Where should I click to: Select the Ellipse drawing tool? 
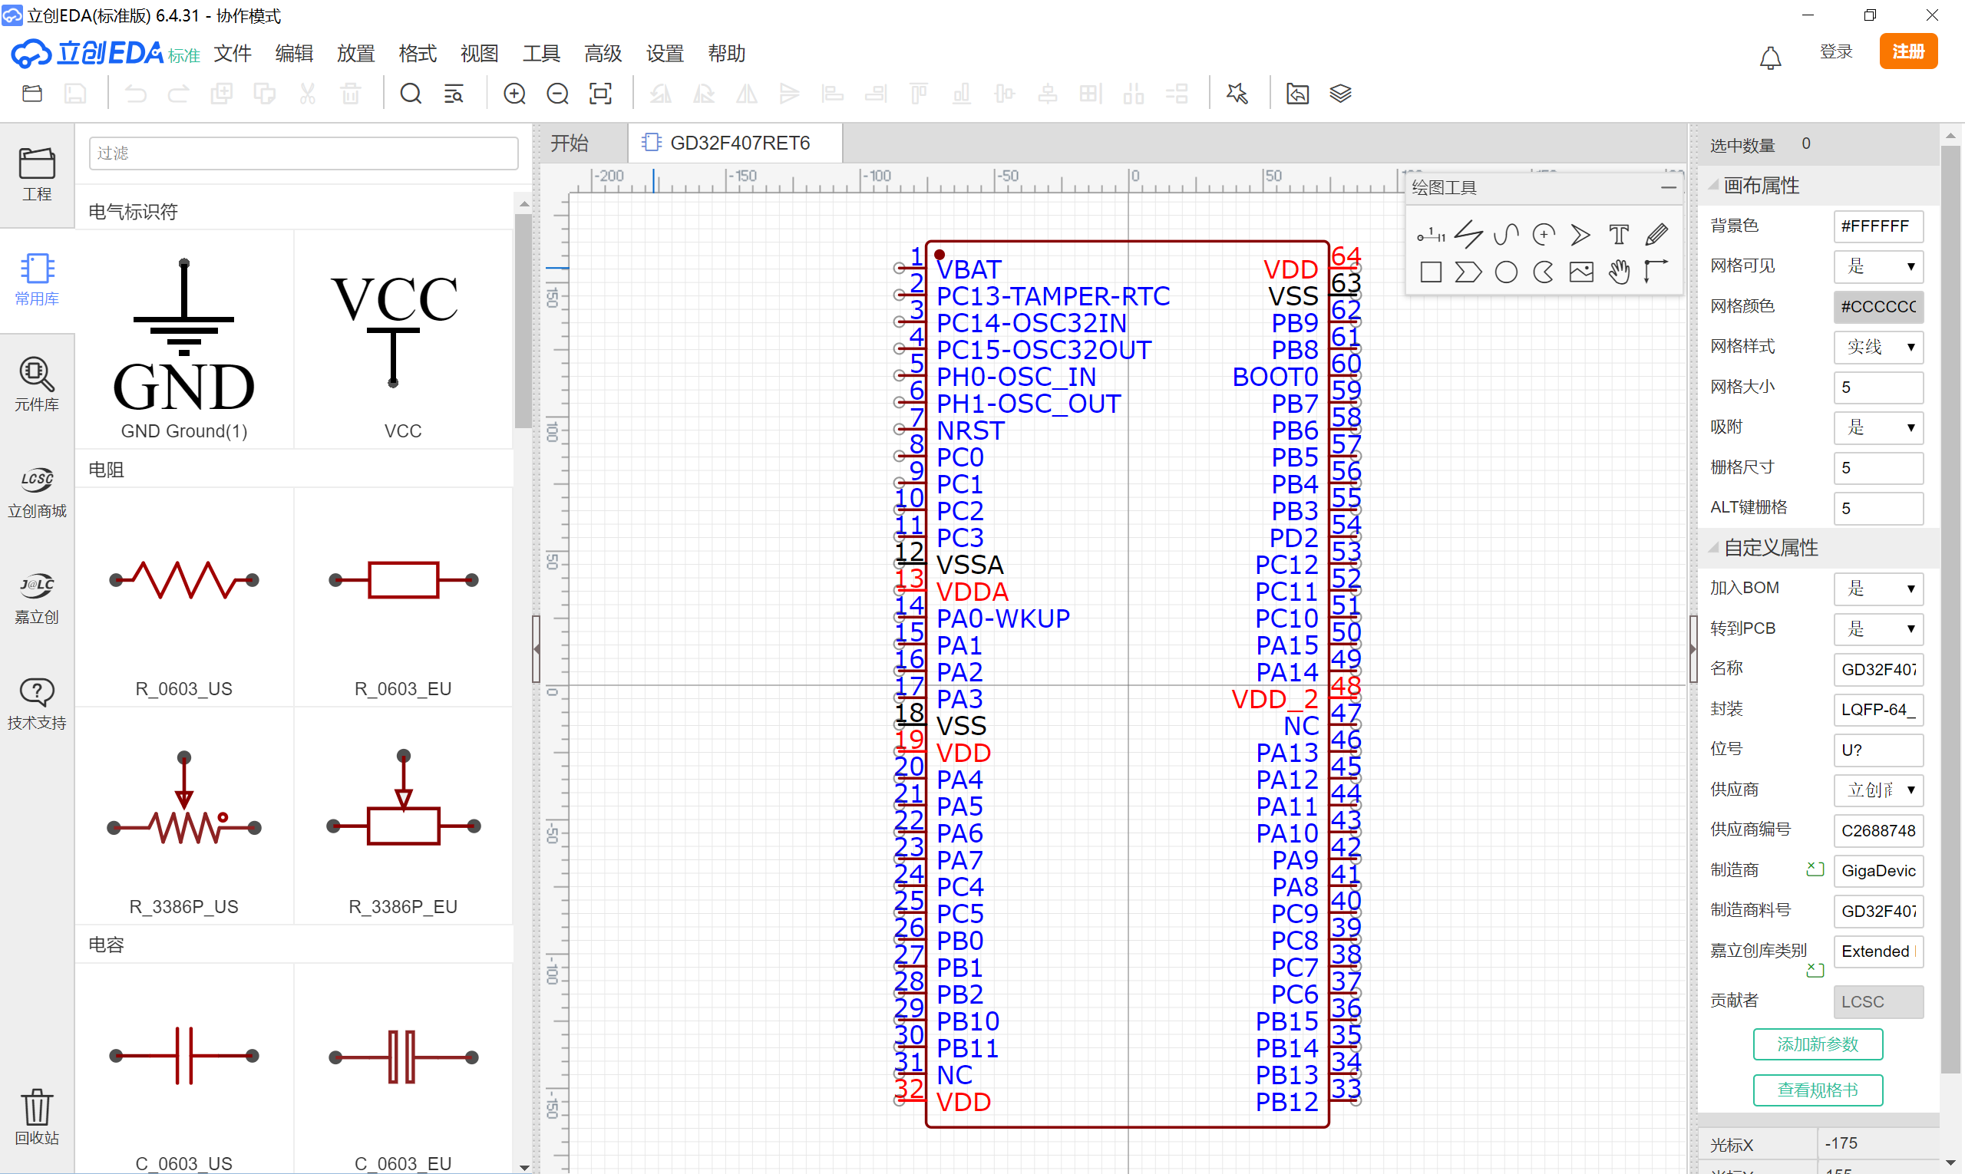(1506, 272)
